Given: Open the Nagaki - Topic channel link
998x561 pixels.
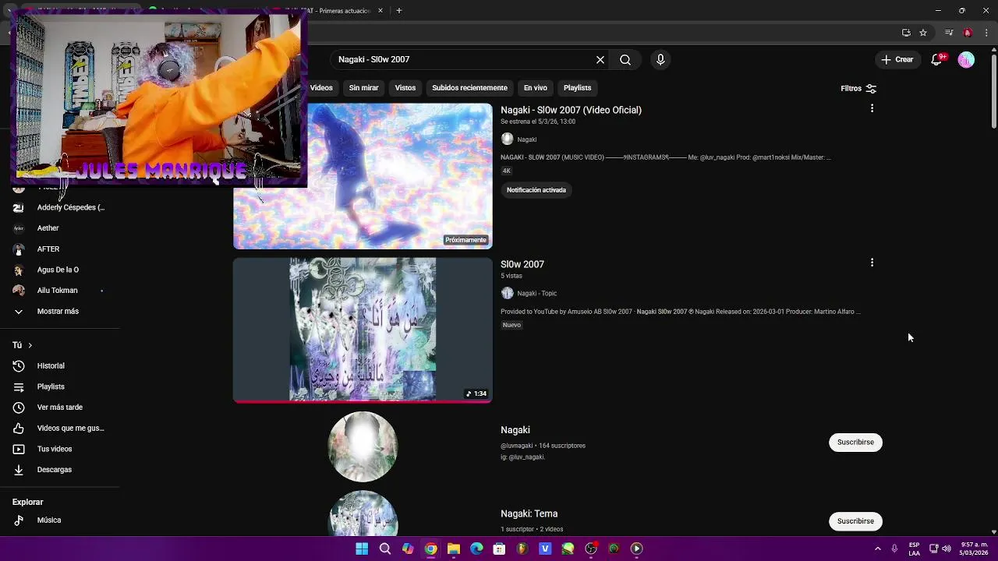Looking at the screenshot, I should pyautogui.click(x=537, y=293).
